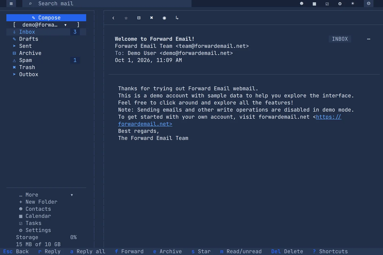Click the INBOX label badge
The height and width of the screenshot is (255, 383).
(x=340, y=39)
